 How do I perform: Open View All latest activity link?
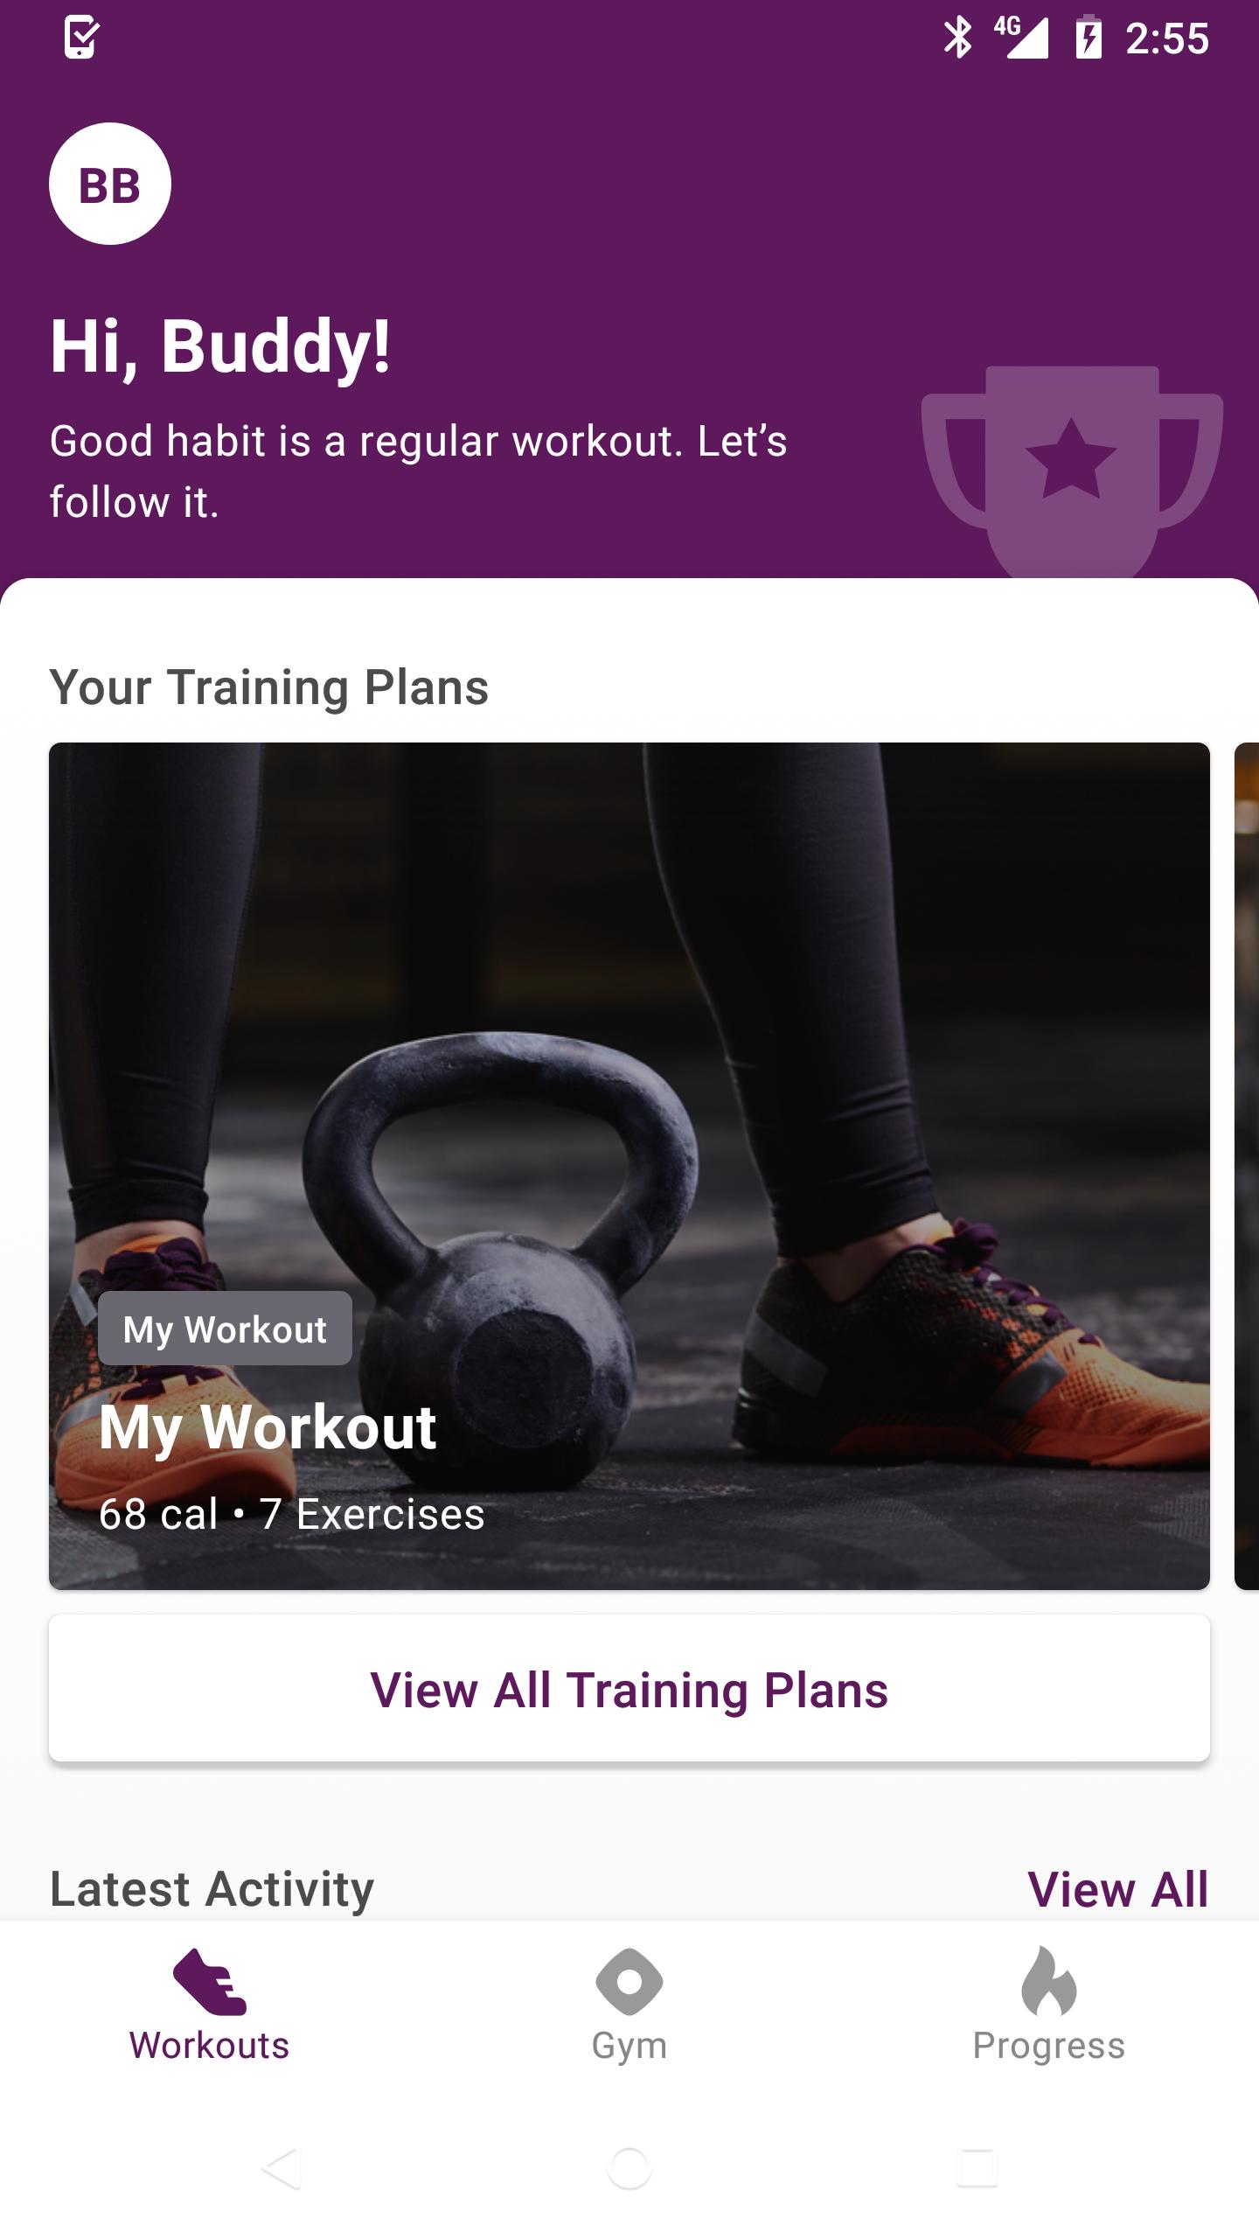[1118, 1889]
